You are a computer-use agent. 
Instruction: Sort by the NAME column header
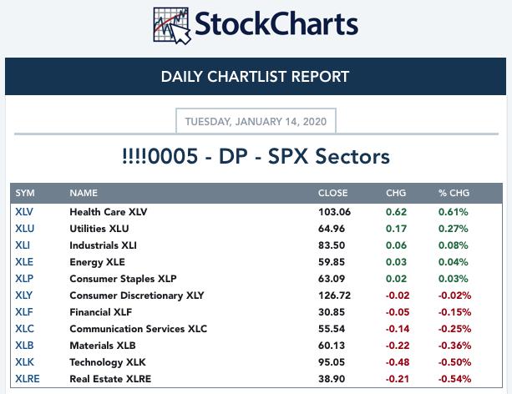84,193
